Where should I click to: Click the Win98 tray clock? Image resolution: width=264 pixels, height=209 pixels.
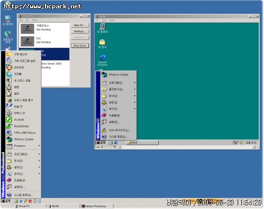click(x=251, y=143)
